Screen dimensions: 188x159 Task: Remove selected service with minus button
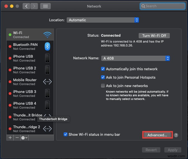(x=17, y=138)
